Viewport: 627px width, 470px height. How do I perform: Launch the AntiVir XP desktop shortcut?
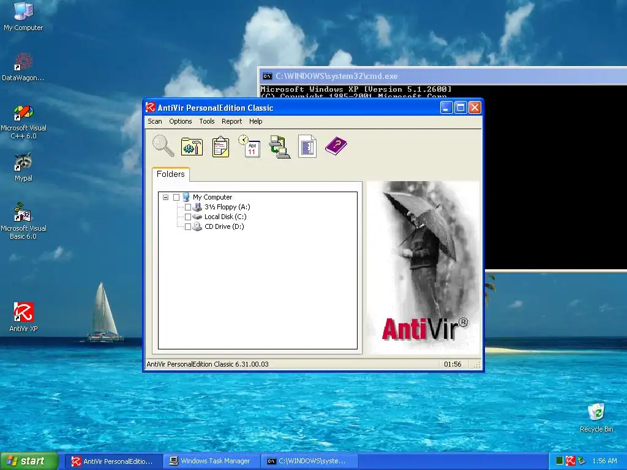23,317
